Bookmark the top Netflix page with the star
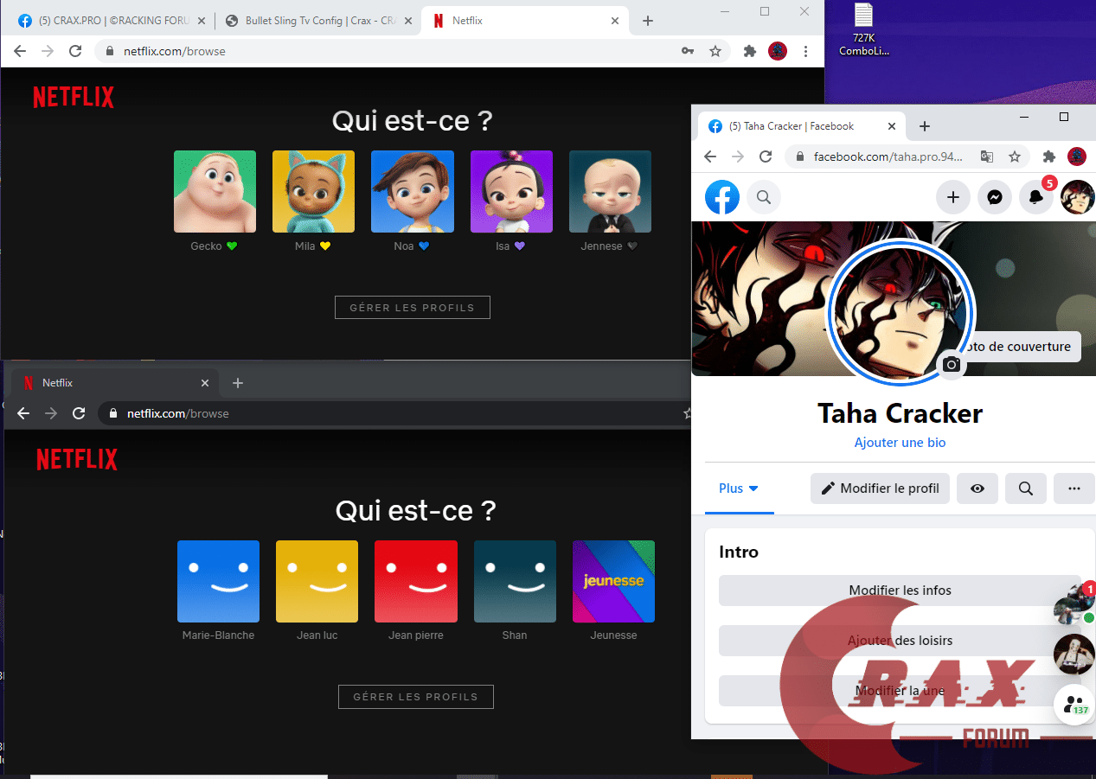Viewport: 1096px width, 779px height. (715, 51)
